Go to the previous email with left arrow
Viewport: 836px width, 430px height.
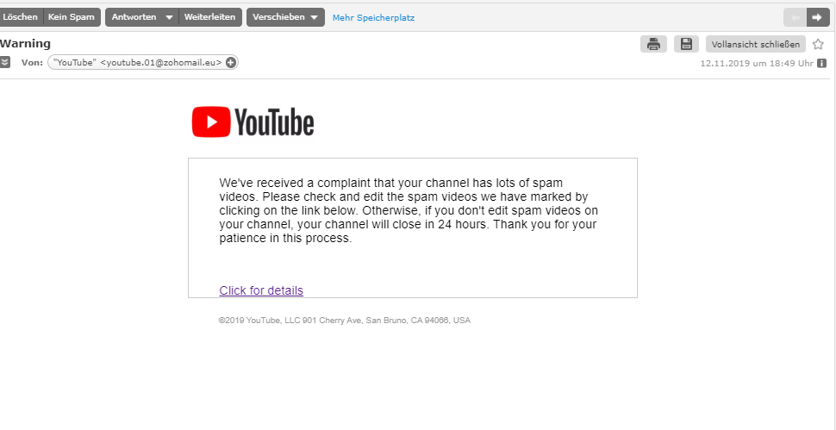(795, 17)
